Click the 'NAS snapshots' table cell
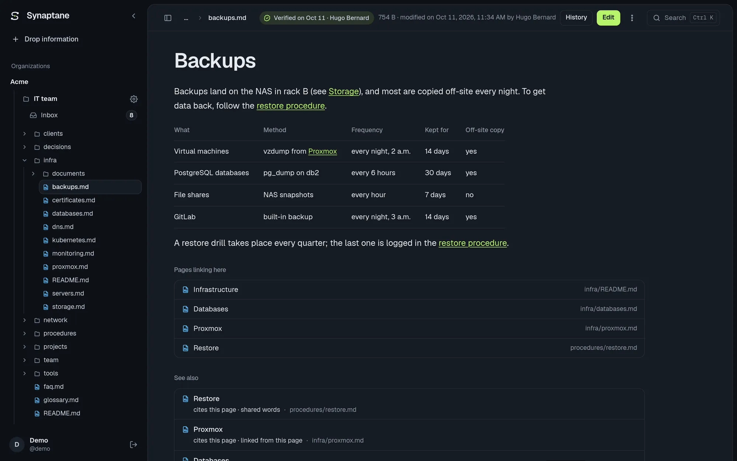 tap(288, 195)
